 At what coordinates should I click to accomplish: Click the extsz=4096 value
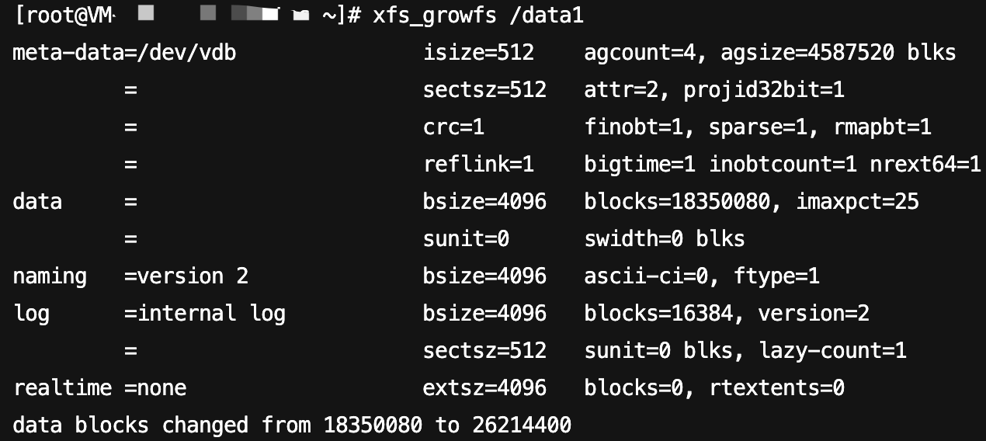[484, 388]
